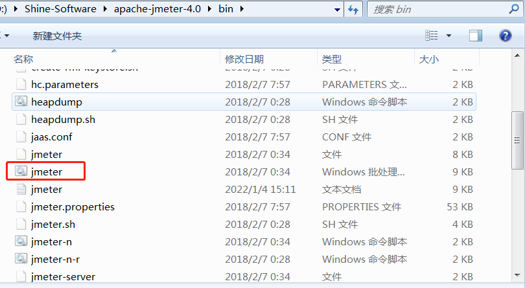Expand the arrow after bin breadcrumb

click(241, 9)
